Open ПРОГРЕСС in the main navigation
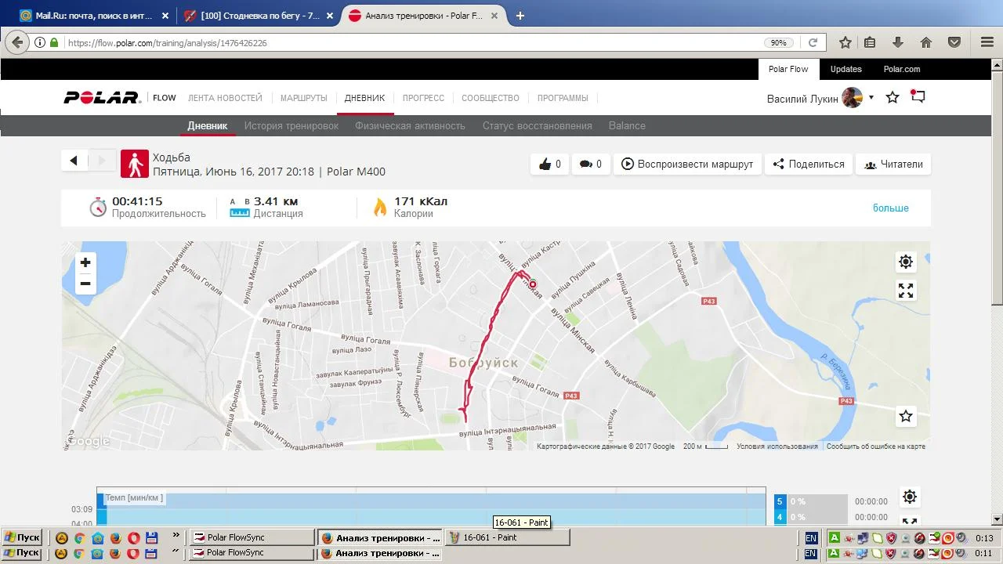 pos(423,98)
